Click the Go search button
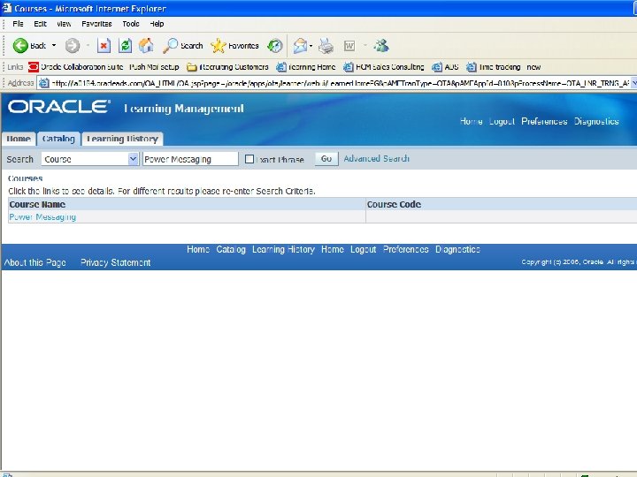The width and height of the screenshot is (637, 477). [326, 159]
